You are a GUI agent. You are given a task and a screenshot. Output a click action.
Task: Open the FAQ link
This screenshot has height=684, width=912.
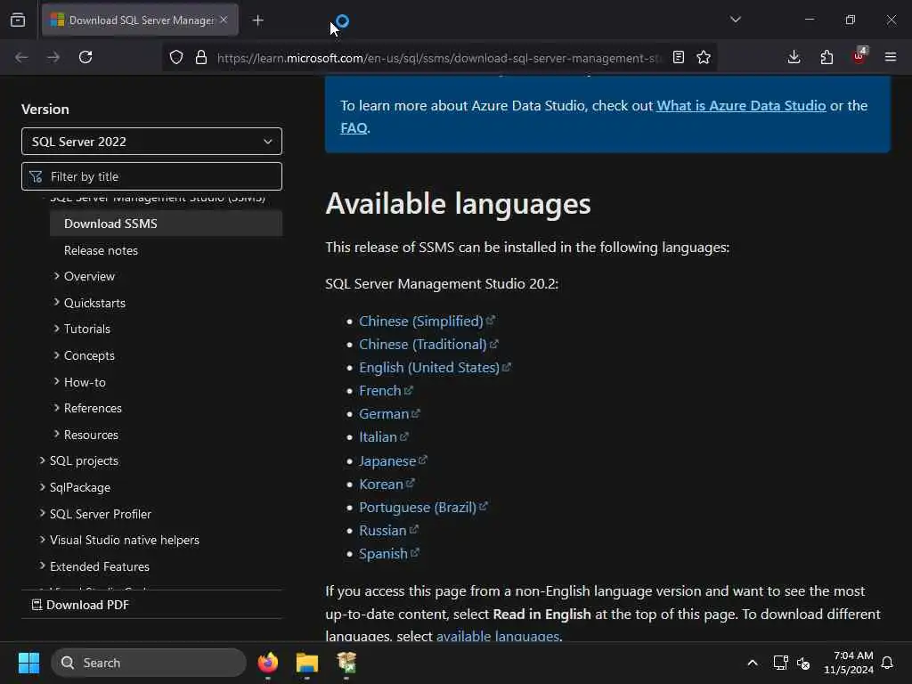pyautogui.click(x=354, y=128)
